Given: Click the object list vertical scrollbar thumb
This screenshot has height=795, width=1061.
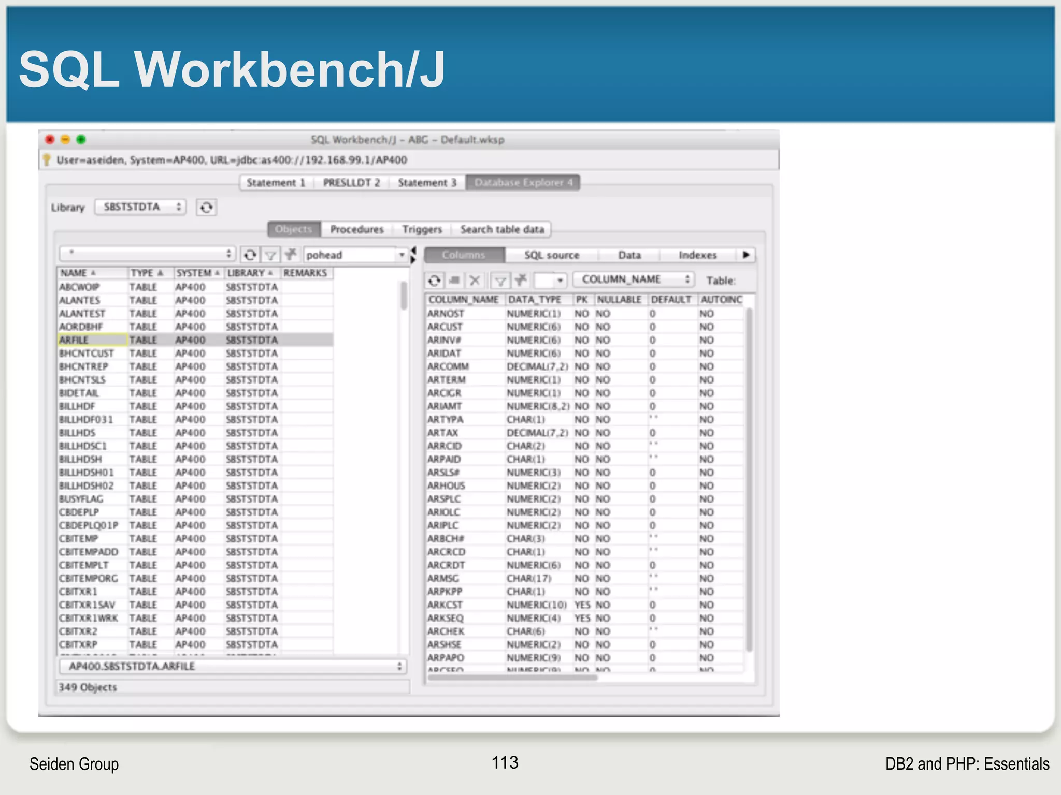Looking at the screenshot, I should coord(404,296).
